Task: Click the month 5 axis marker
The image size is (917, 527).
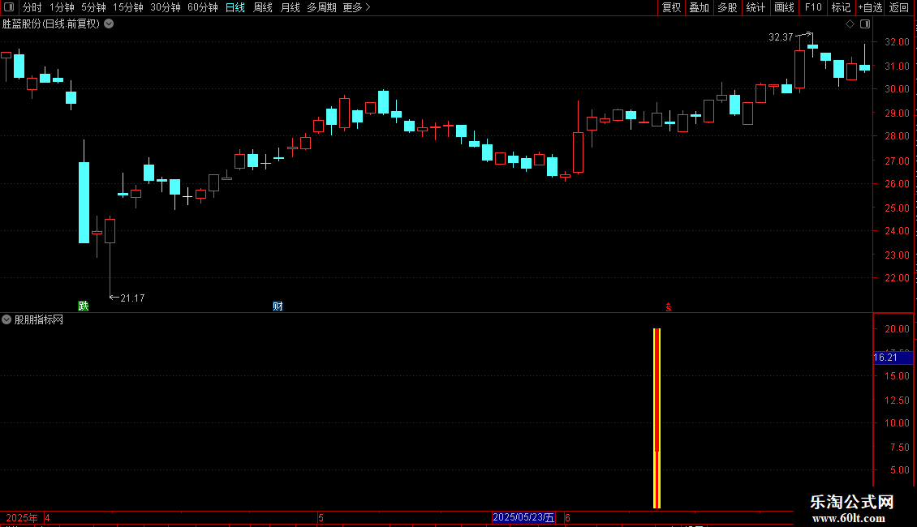Action: point(321,517)
